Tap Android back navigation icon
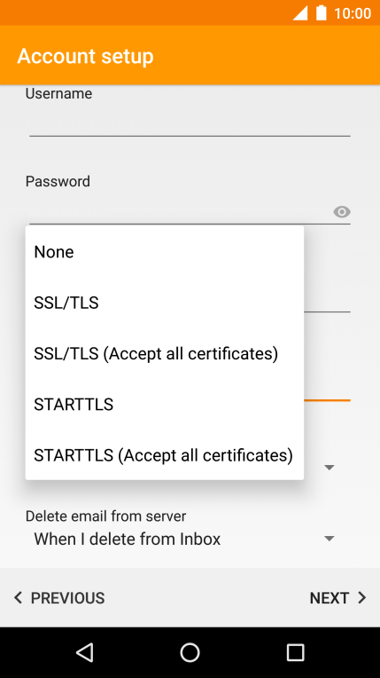 (x=85, y=652)
